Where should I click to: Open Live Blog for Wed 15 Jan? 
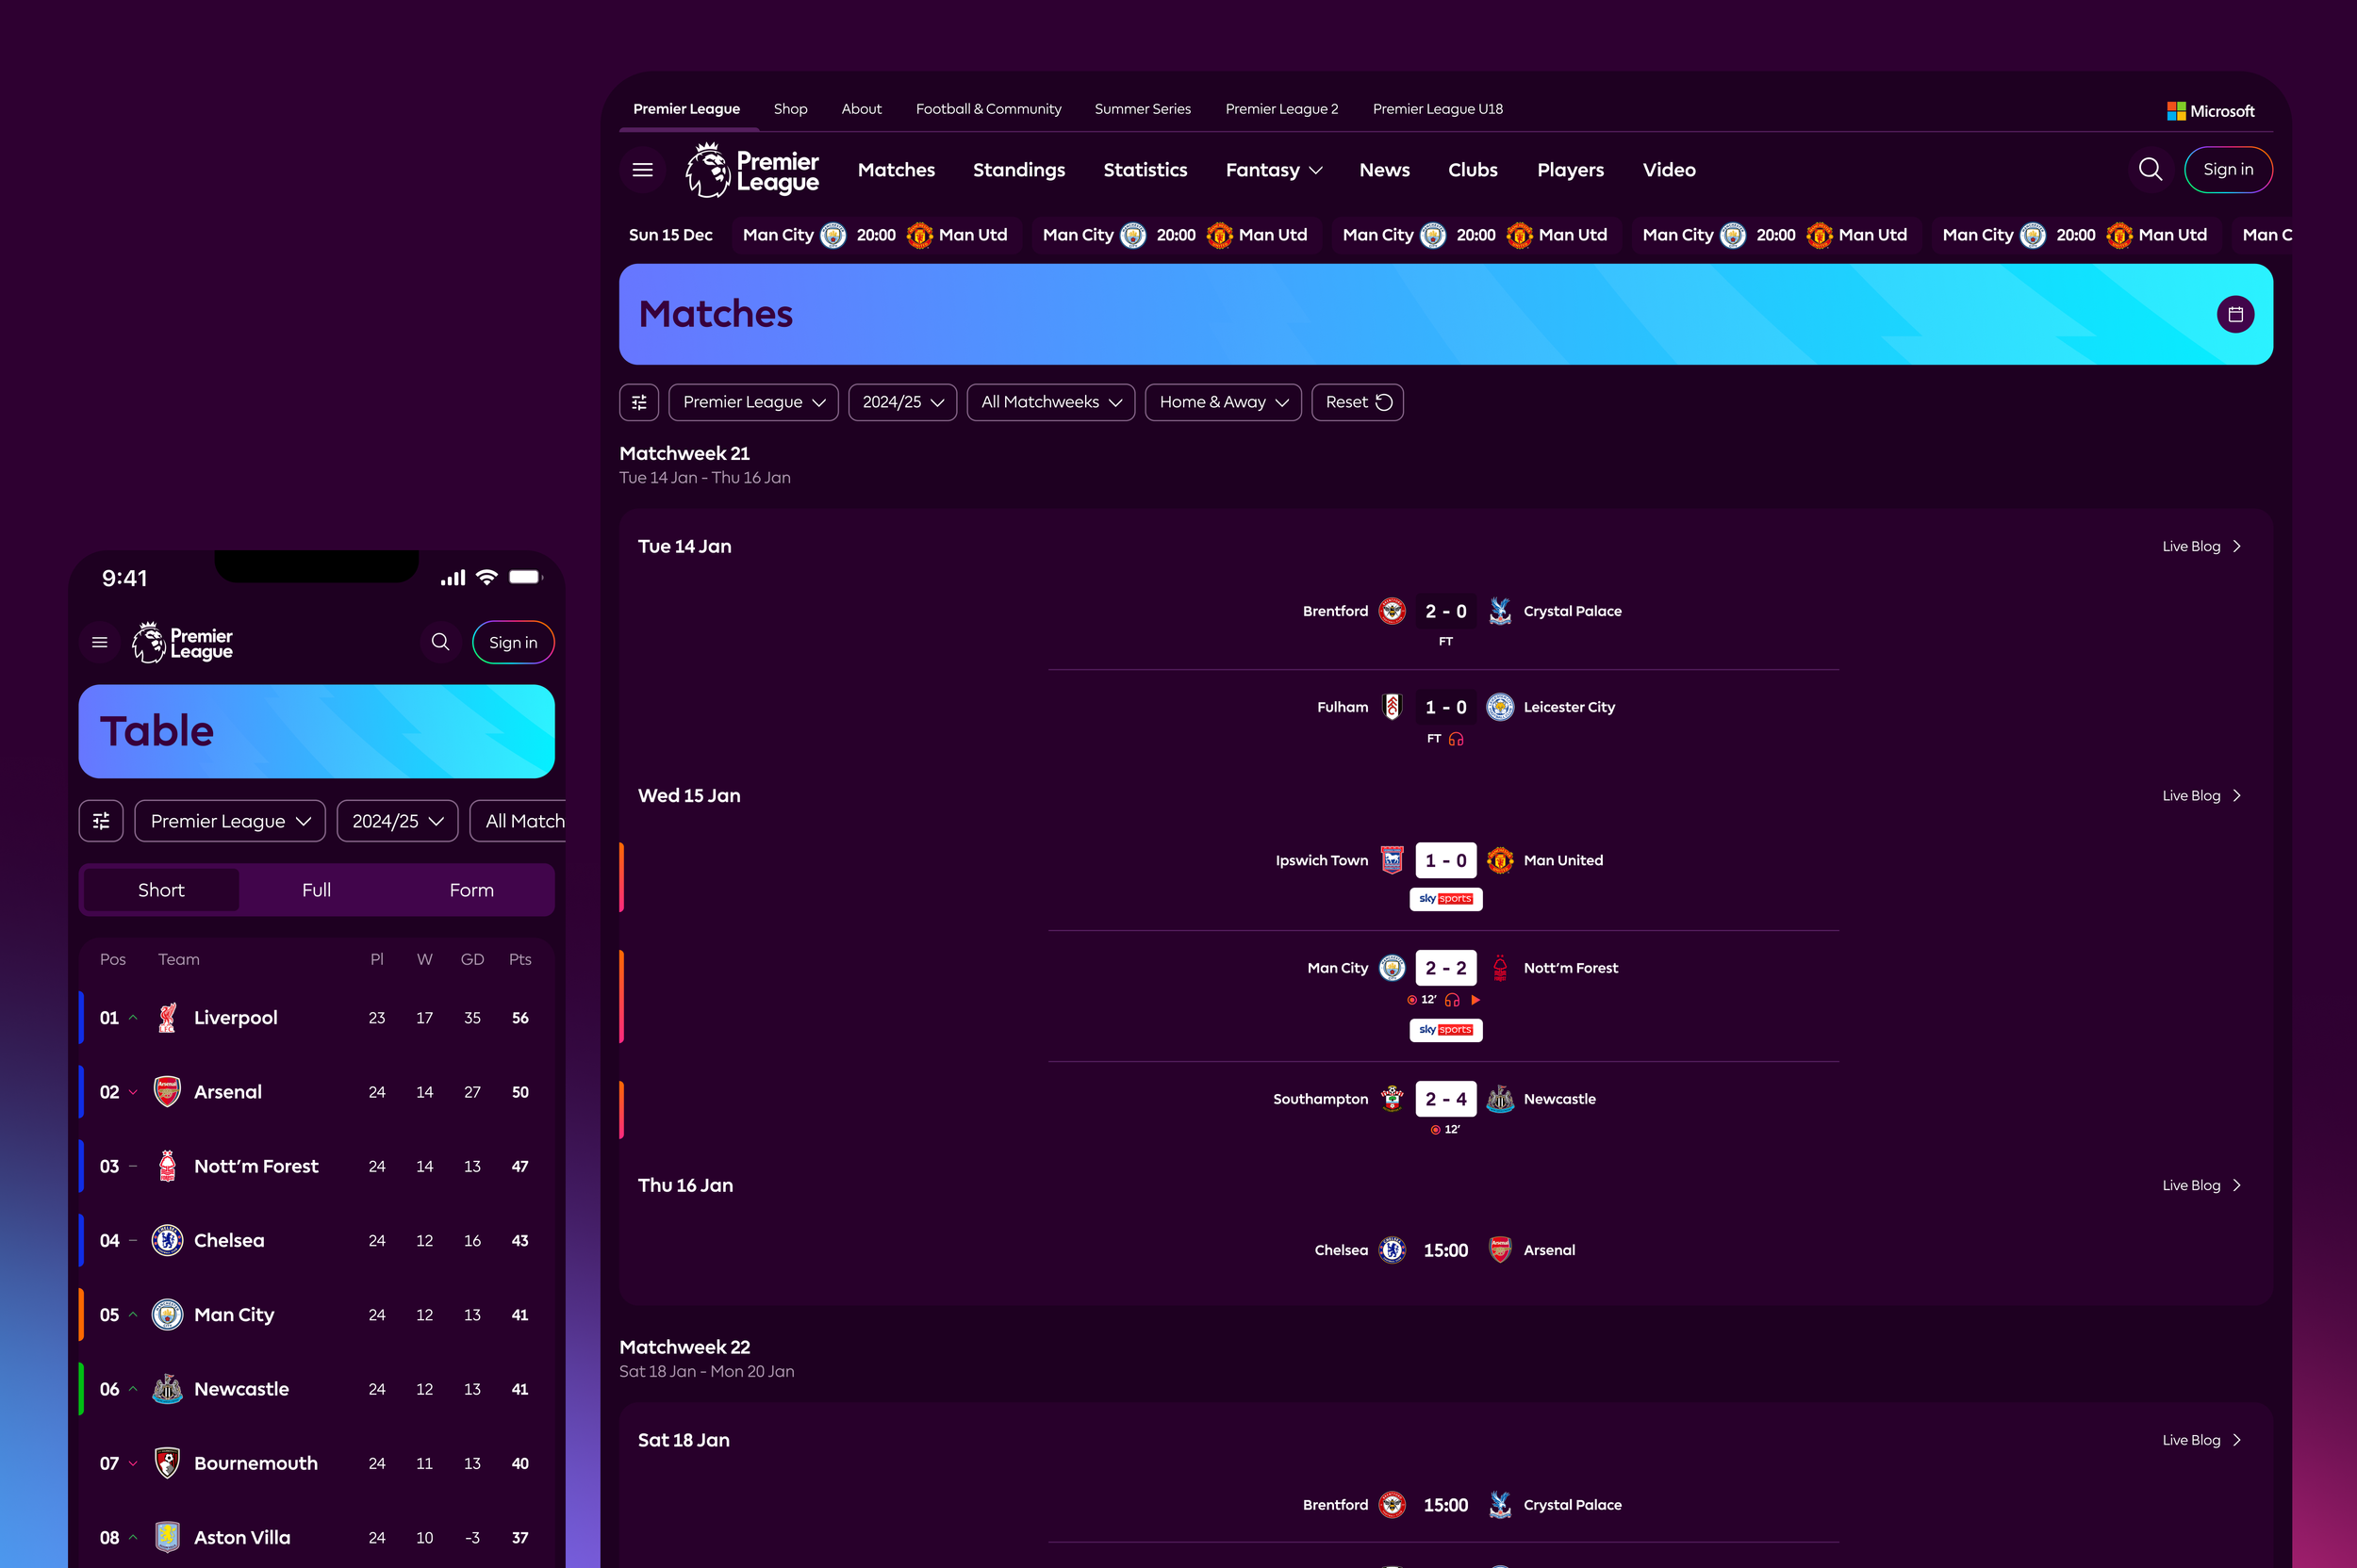coord(2200,796)
